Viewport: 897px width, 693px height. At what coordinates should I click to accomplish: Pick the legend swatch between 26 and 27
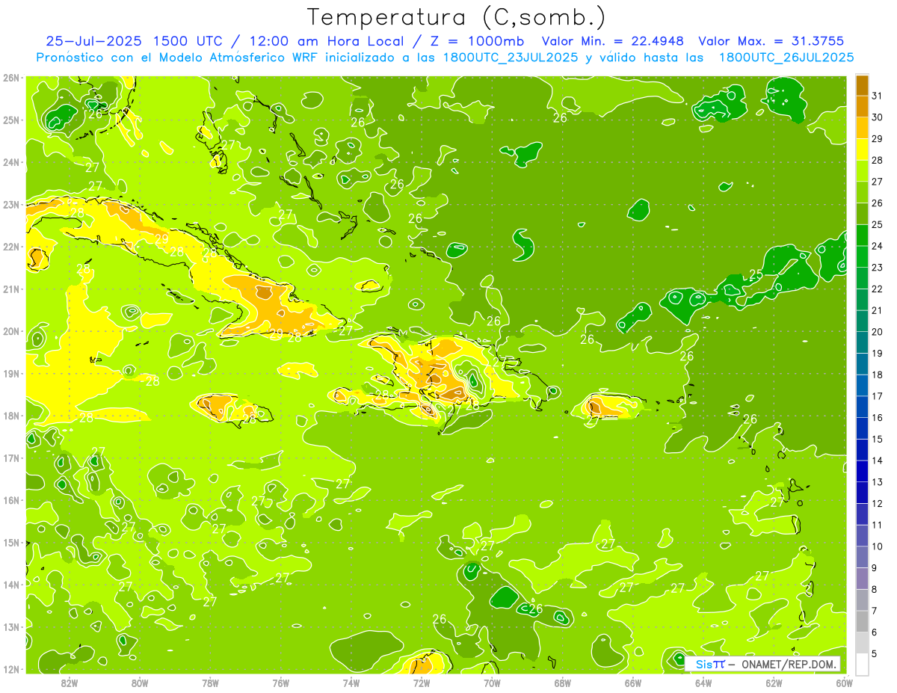[x=862, y=192]
